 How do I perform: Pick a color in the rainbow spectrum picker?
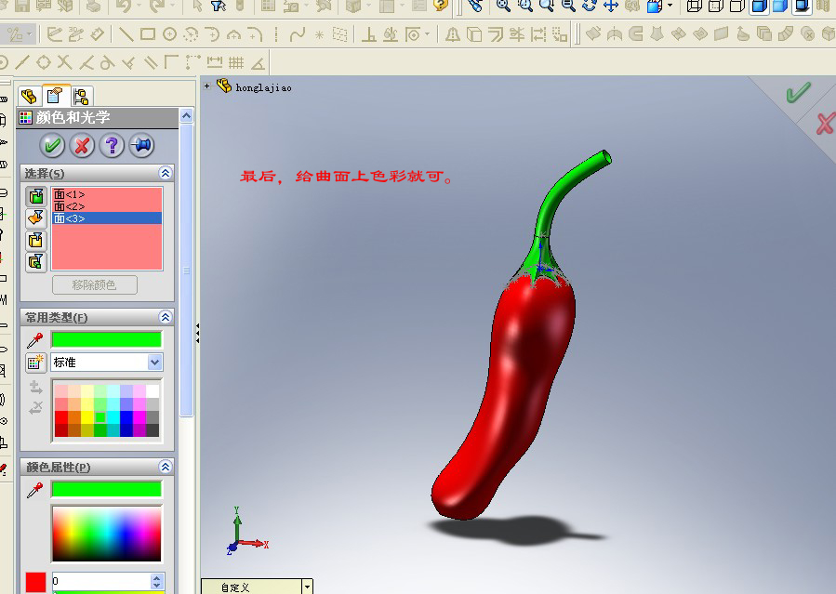[x=107, y=534]
